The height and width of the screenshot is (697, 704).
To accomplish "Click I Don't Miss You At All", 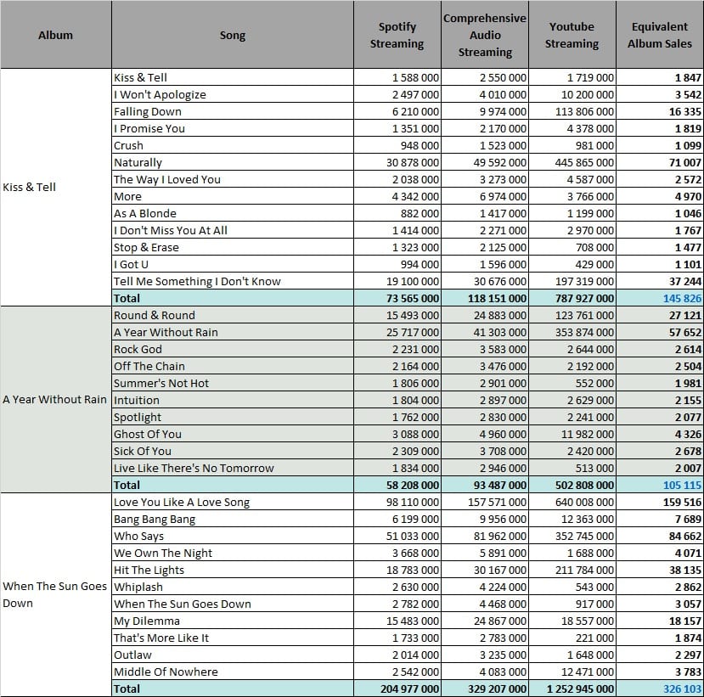I will (x=233, y=230).
